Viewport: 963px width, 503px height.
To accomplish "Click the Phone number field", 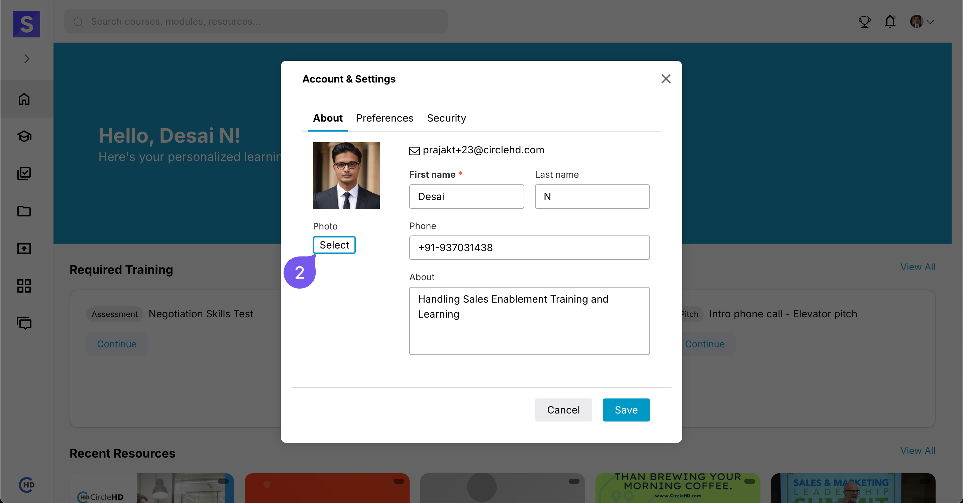I will pos(529,247).
